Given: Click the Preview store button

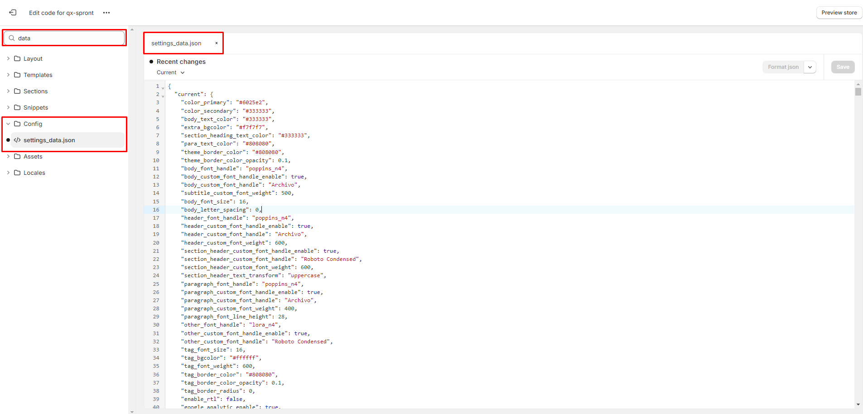Looking at the screenshot, I should coord(839,13).
